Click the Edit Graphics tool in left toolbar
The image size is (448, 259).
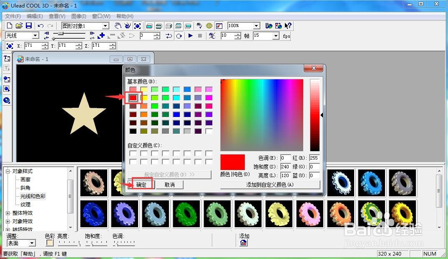click(7, 89)
